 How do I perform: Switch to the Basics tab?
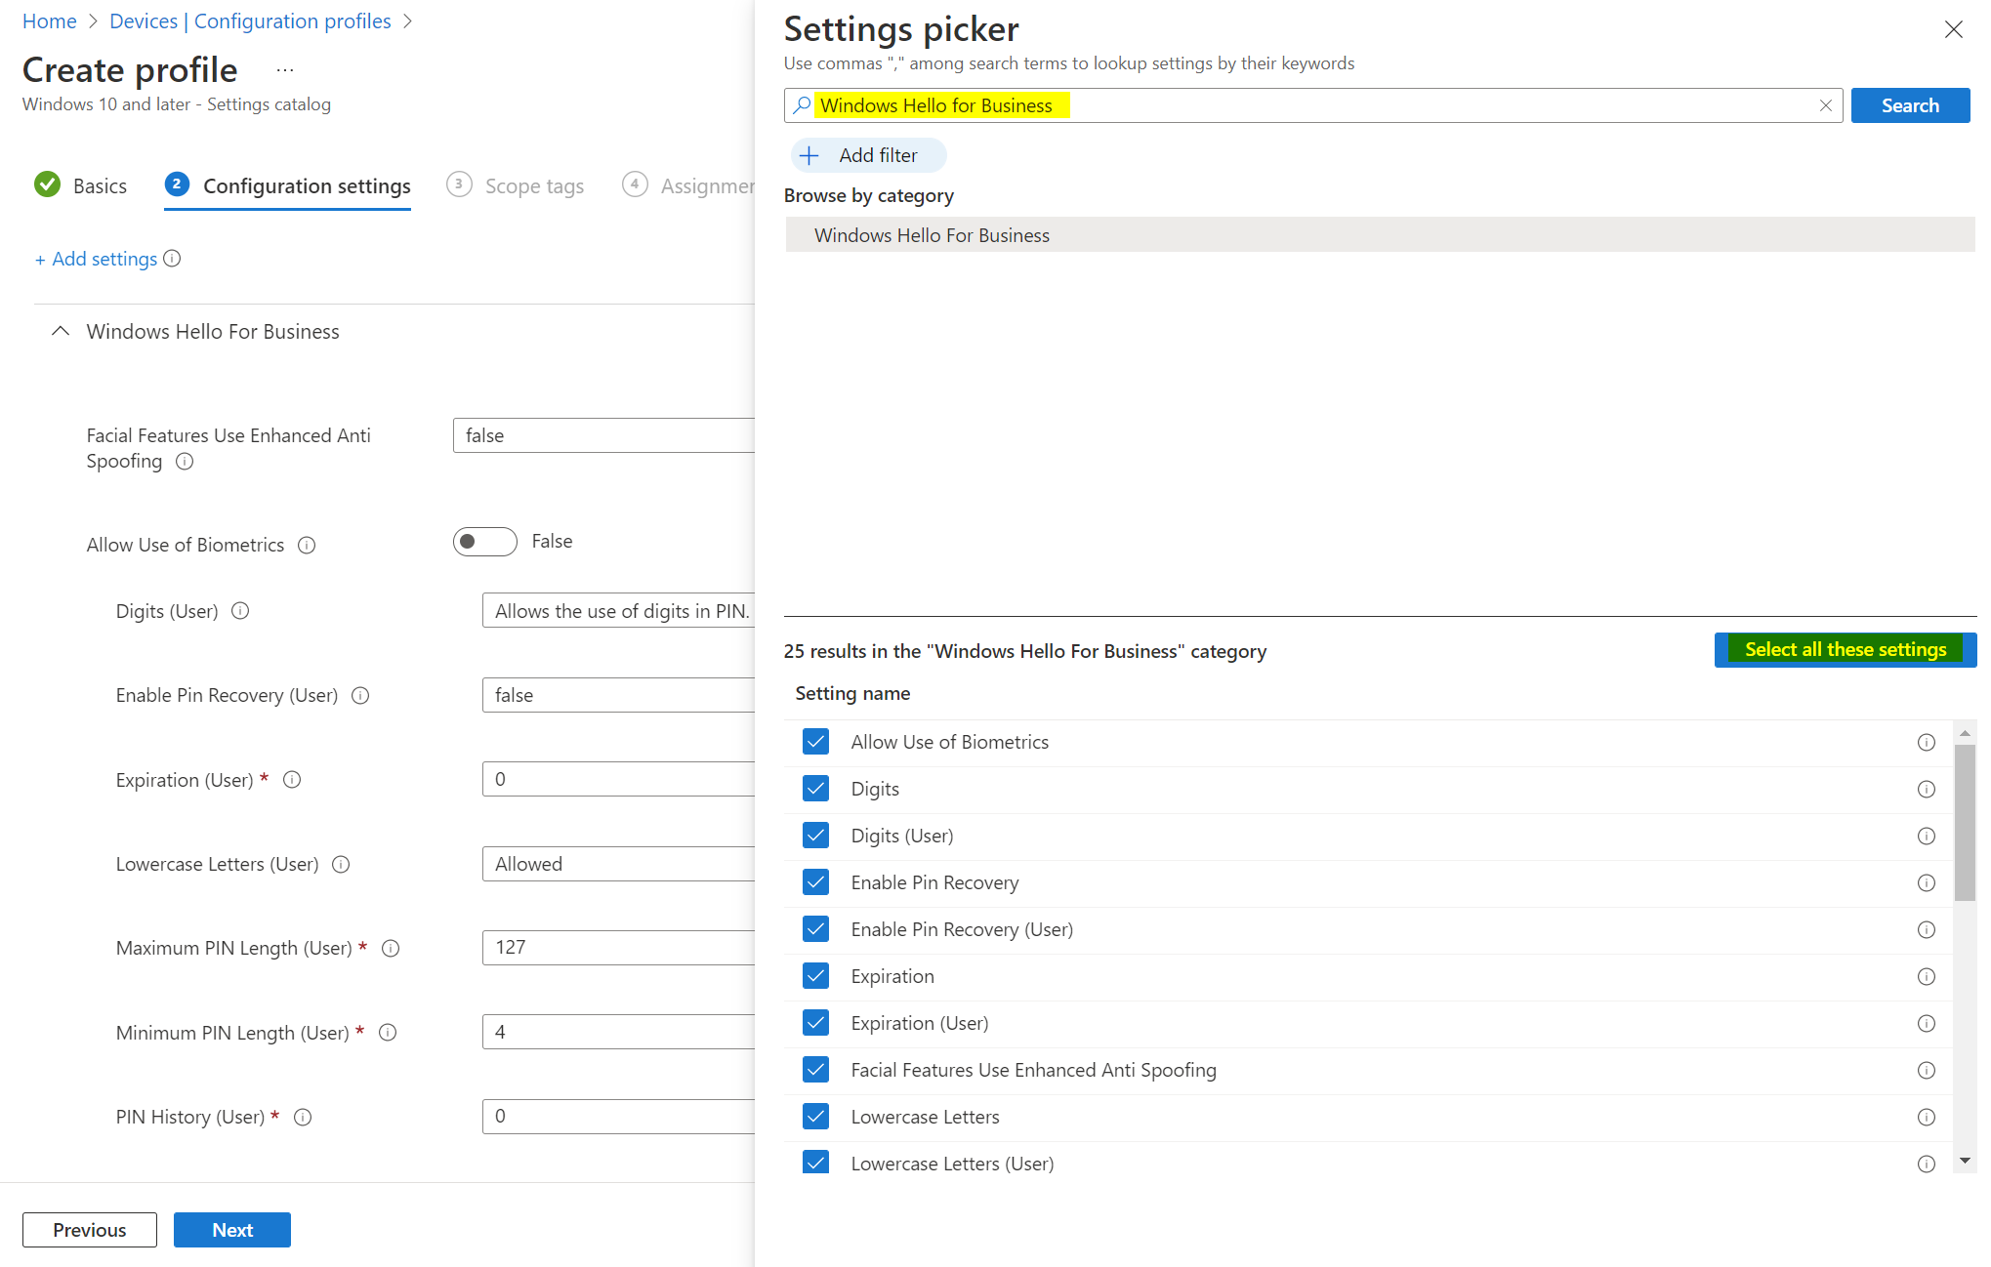point(100,185)
